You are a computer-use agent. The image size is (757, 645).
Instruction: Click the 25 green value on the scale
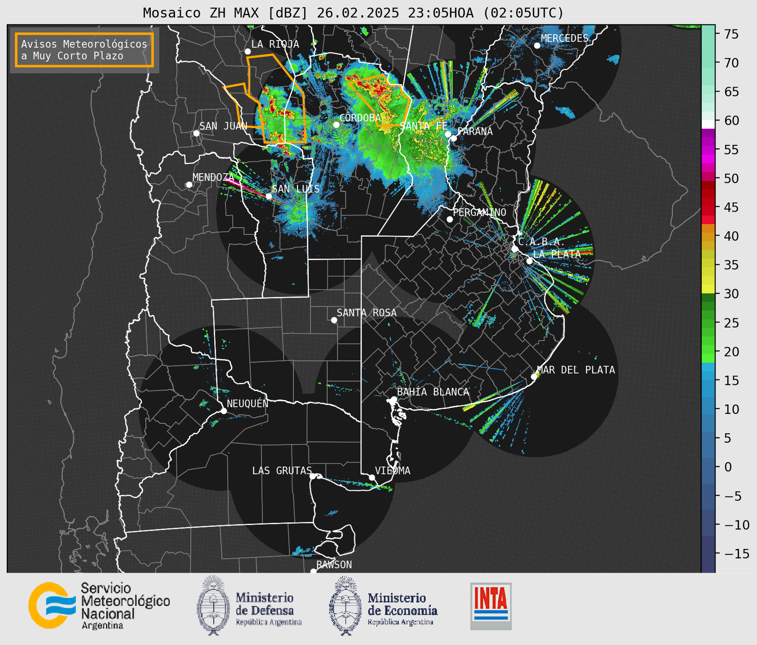pyautogui.click(x=731, y=323)
